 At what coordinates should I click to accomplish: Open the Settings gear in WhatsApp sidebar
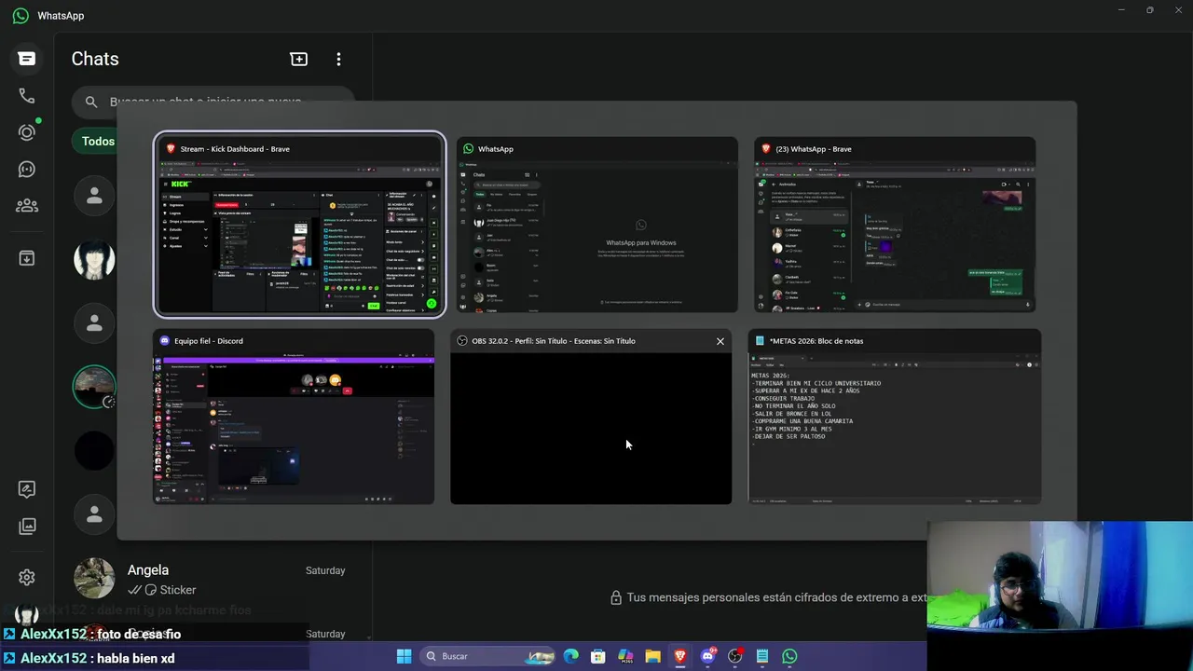pyautogui.click(x=27, y=578)
